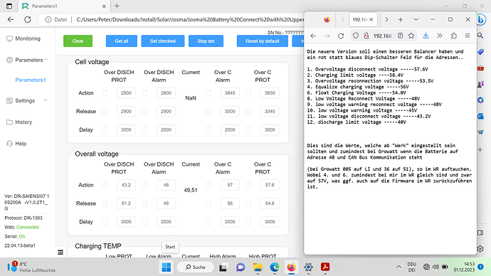Edit Cell voltage Over DISCH PROT Action 2500 field
The image size is (491, 276).
(x=126, y=93)
